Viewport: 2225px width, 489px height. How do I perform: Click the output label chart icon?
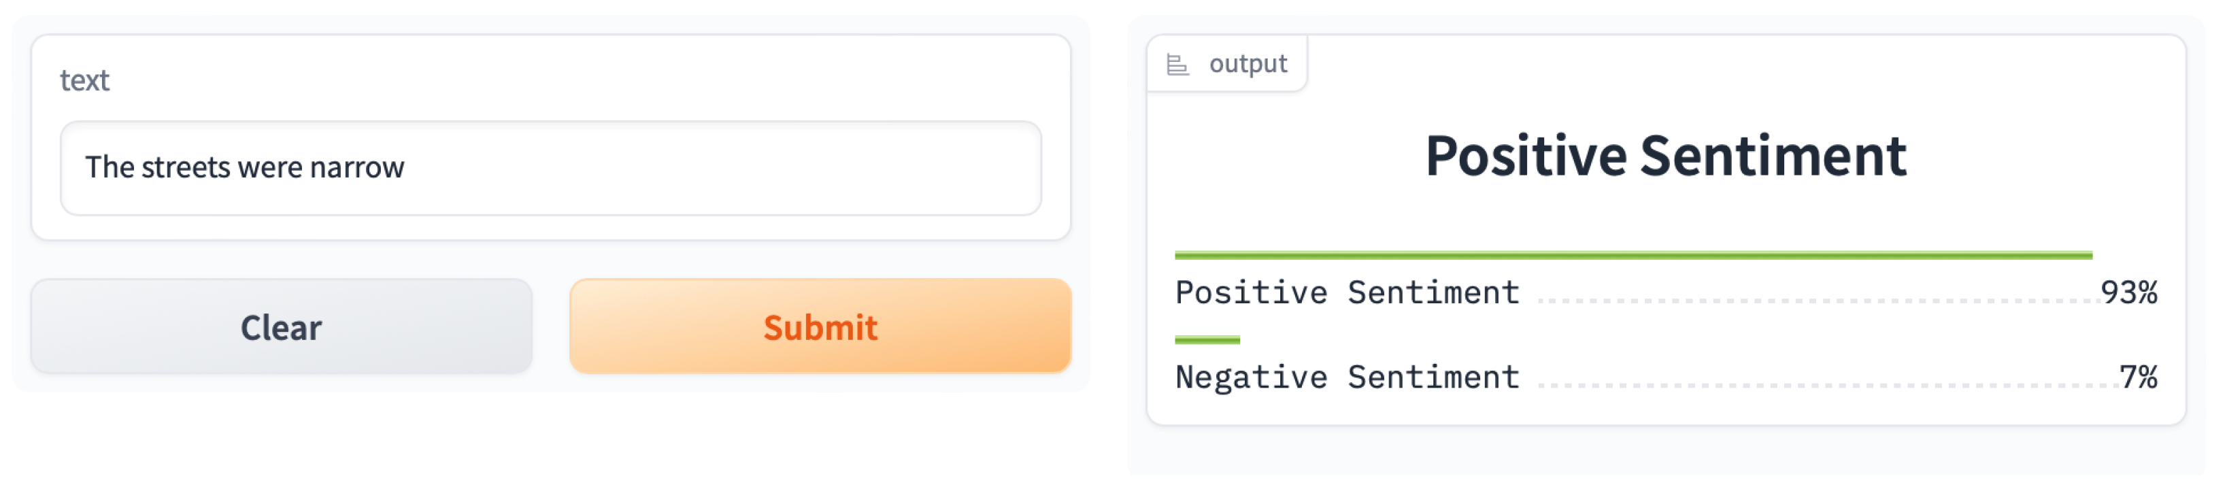pos(1177,65)
